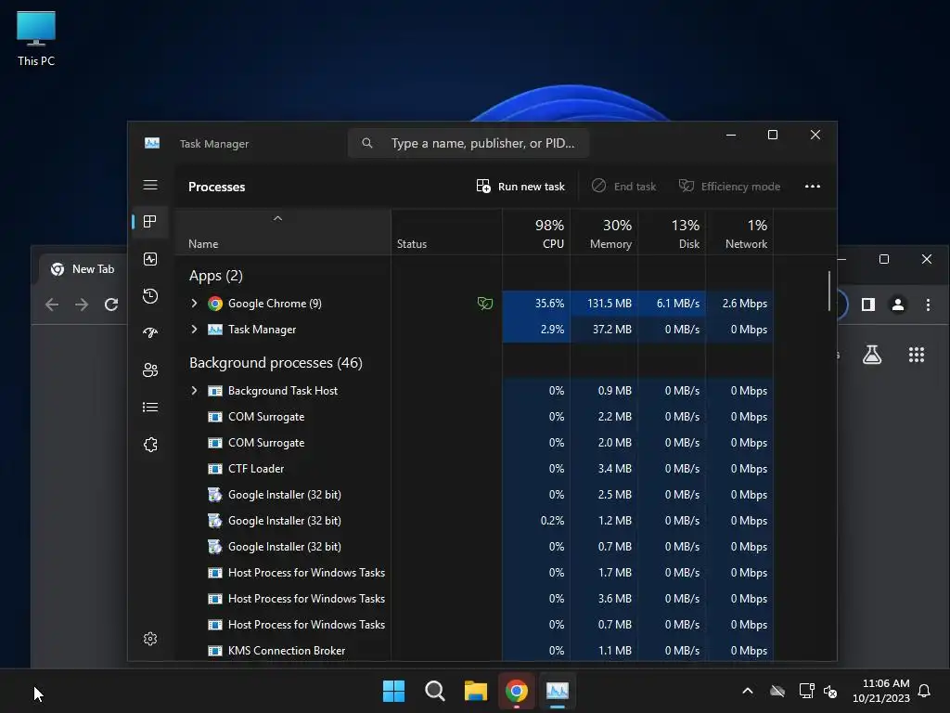Open the See more options ellipsis menu
The width and height of the screenshot is (950, 713).
(x=813, y=186)
